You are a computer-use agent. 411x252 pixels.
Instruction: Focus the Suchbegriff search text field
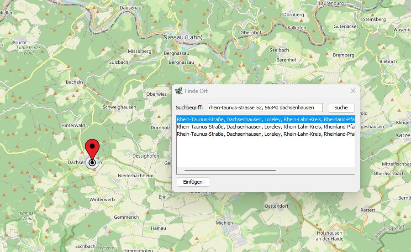pyautogui.click(x=265, y=108)
